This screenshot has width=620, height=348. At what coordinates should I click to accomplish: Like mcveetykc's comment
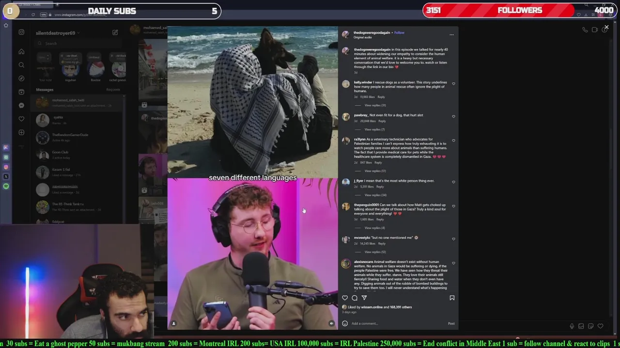[x=453, y=239]
